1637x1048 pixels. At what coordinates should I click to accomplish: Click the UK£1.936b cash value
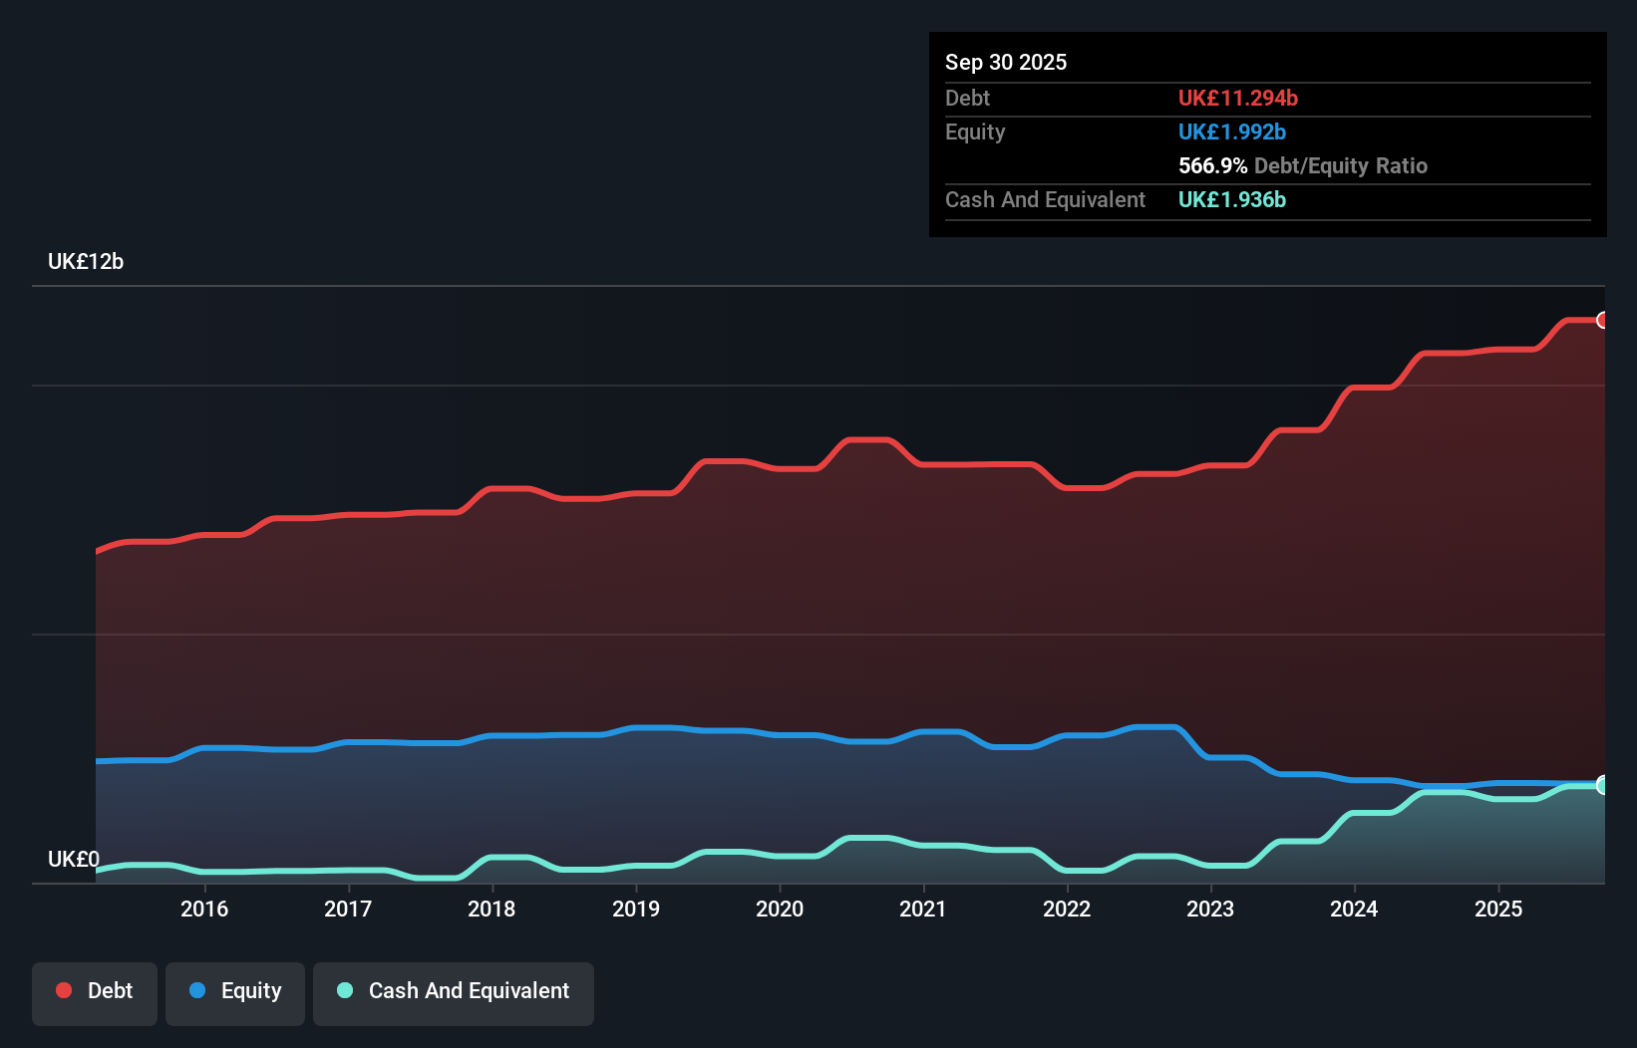pos(1232,199)
